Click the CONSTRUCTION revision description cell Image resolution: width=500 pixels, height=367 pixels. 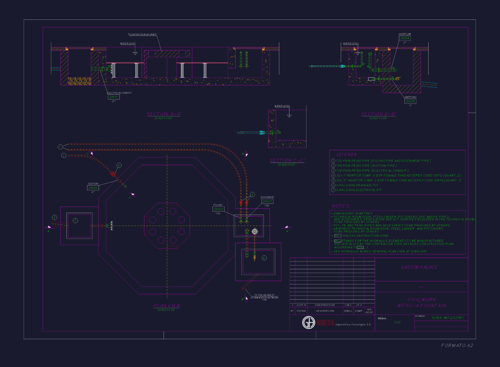pyautogui.click(x=325, y=305)
